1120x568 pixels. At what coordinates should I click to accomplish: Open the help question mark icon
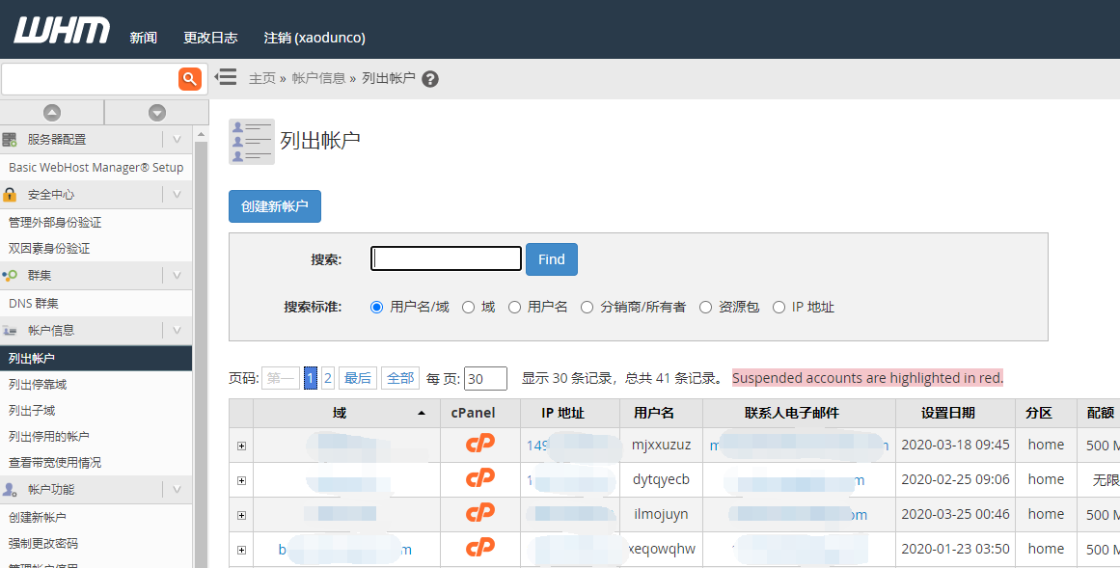point(430,79)
